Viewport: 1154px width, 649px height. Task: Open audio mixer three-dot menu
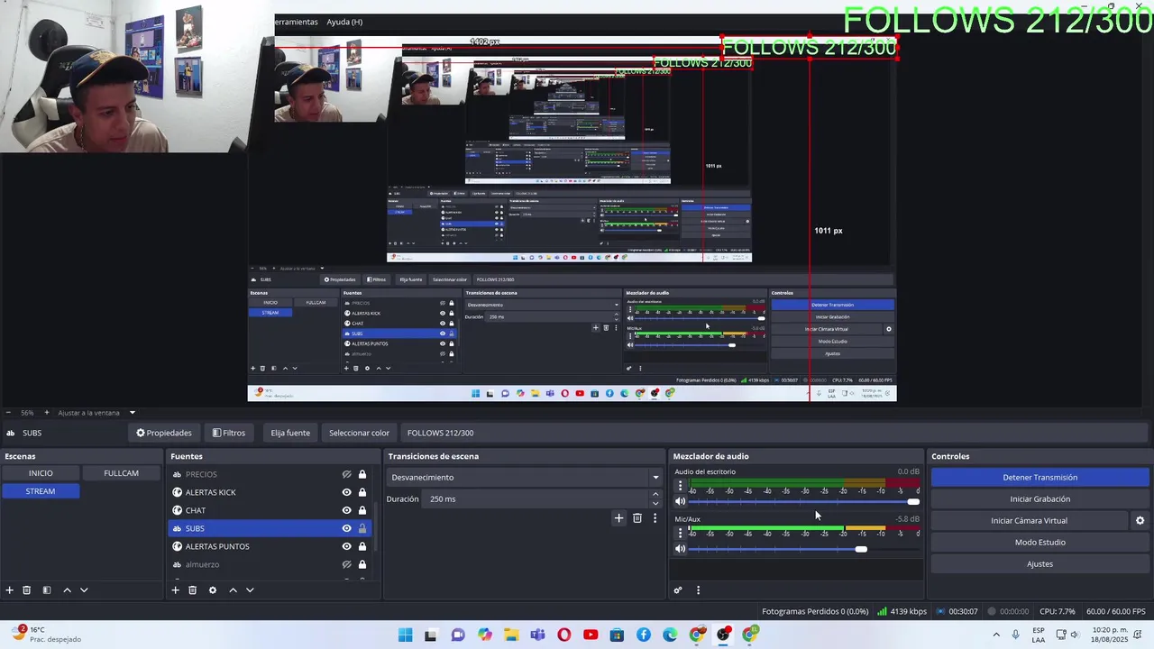pyautogui.click(x=698, y=590)
